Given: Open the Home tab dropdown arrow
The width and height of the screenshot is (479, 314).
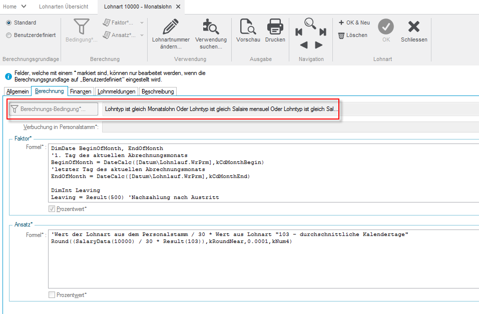Looking at the screenshot, I should click(x=24, y=6).
